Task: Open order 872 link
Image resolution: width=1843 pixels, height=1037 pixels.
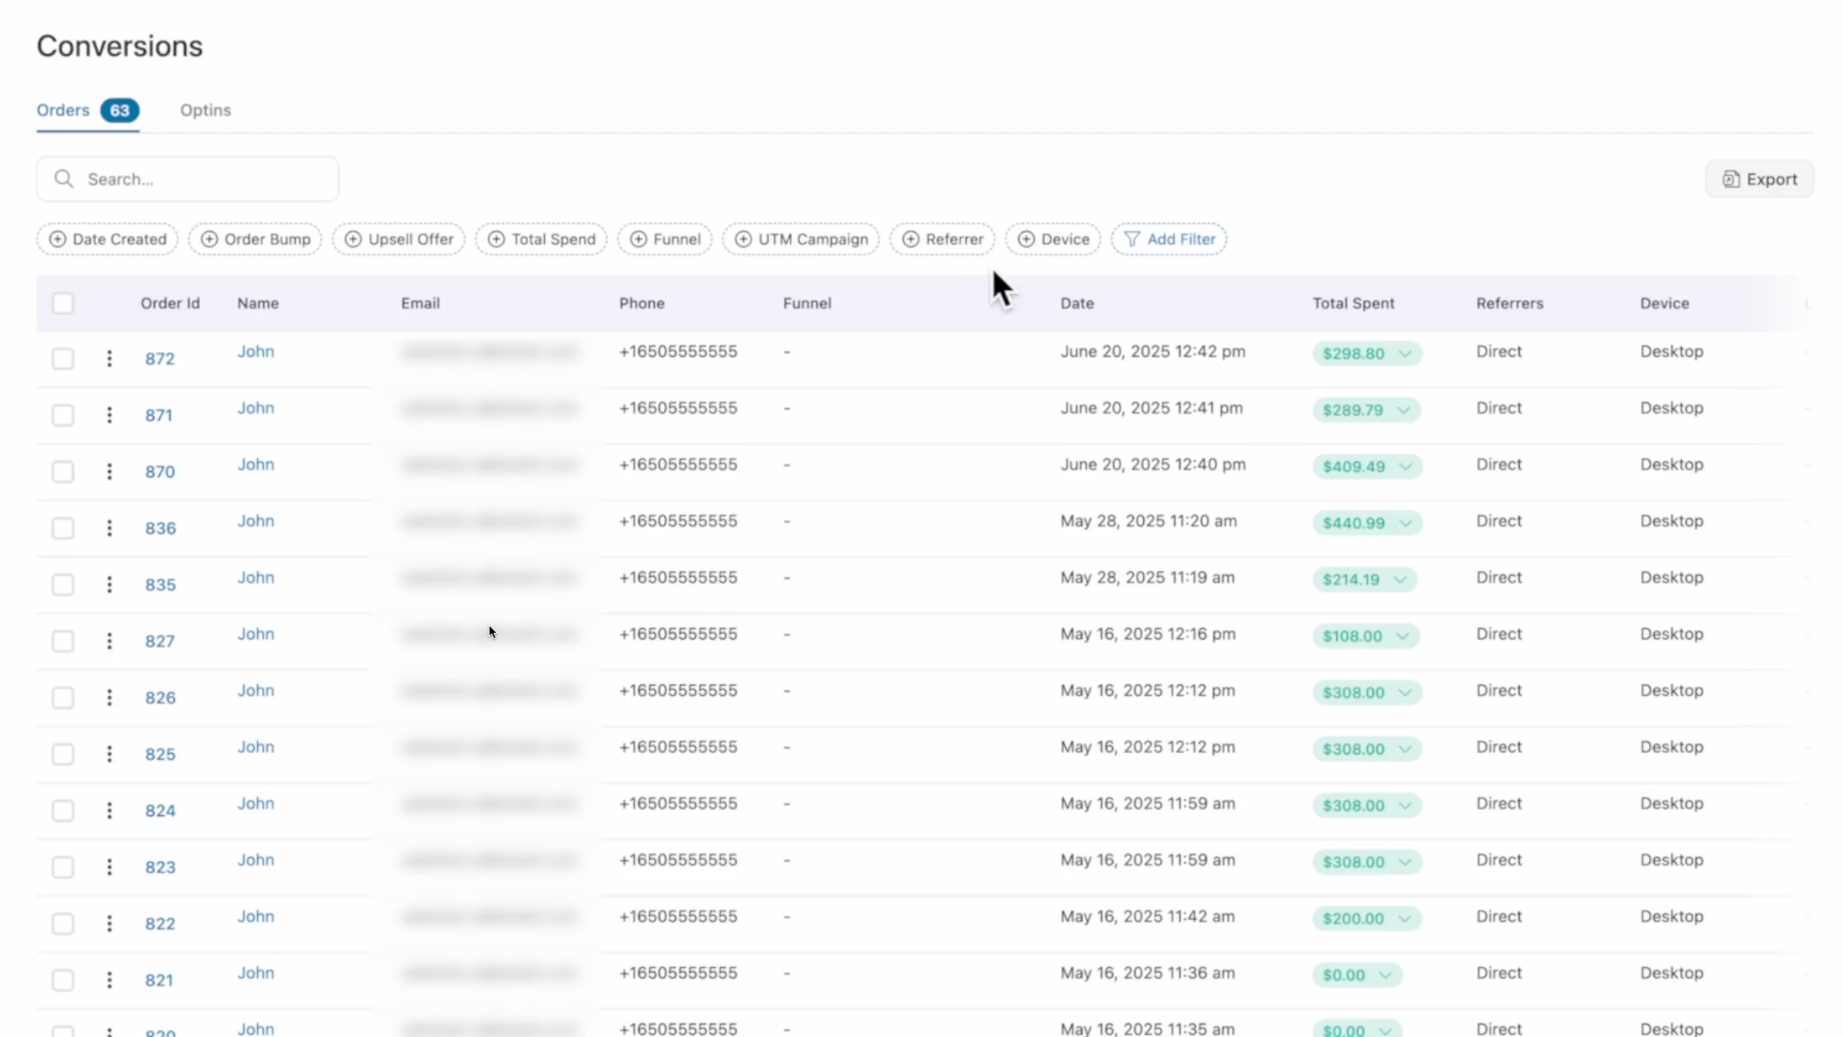Action: coord(160,358)
